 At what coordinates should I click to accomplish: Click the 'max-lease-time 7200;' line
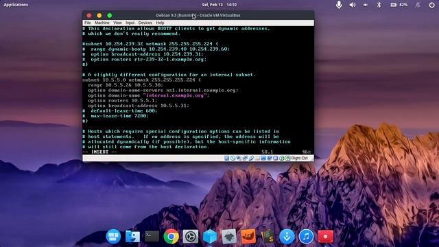pos(116,116)
